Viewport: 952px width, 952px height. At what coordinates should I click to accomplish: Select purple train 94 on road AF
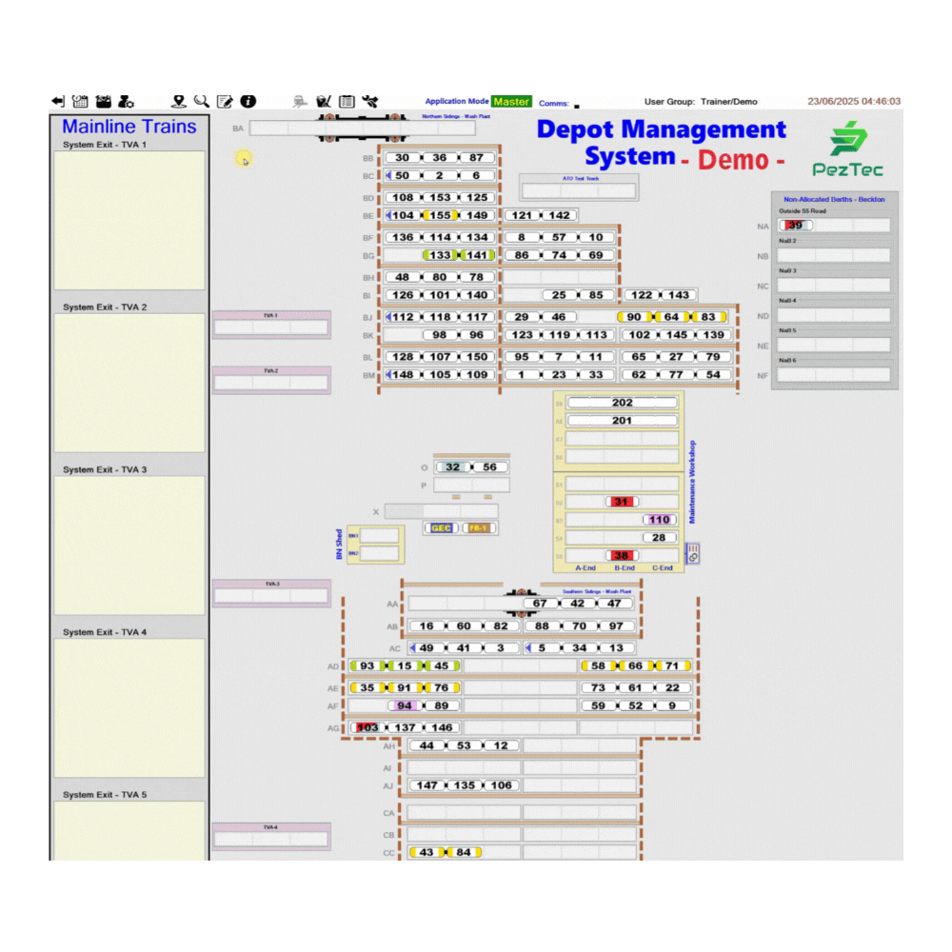405,705
